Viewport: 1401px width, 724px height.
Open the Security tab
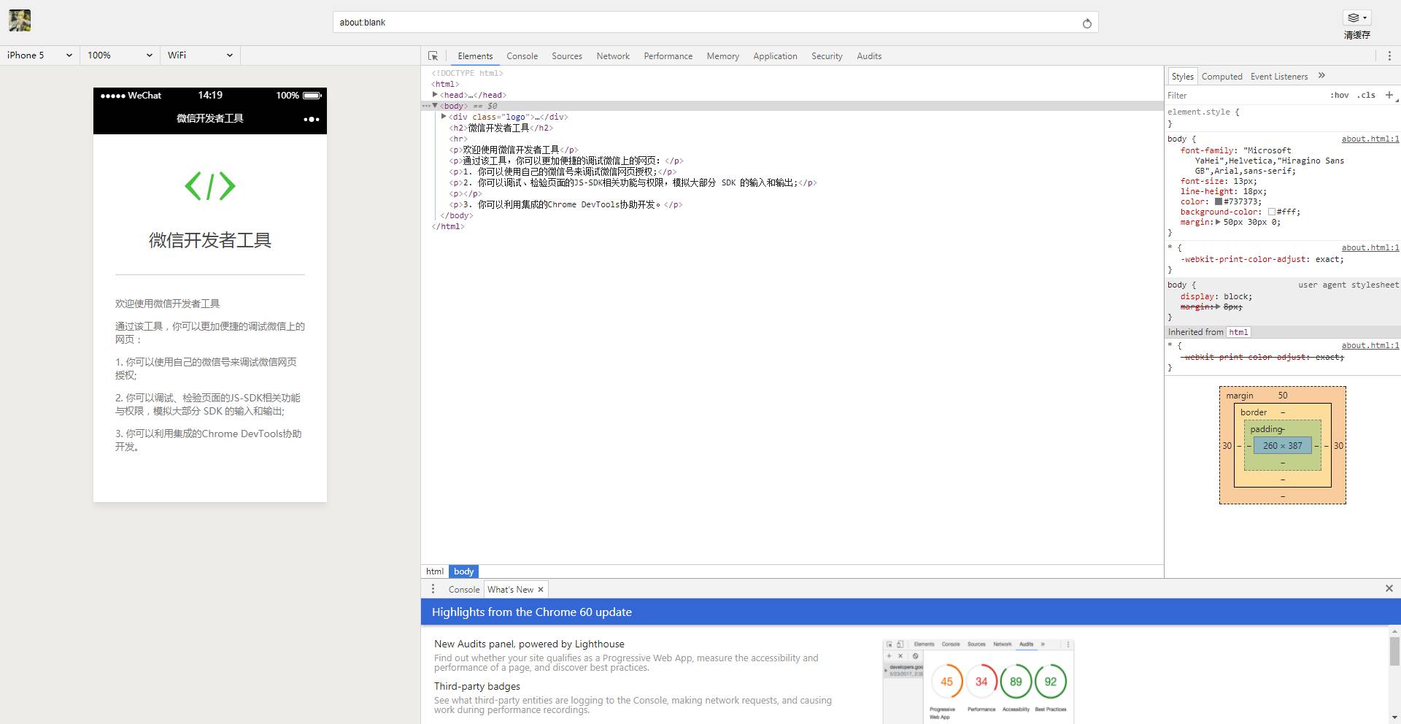pos(827,56)
